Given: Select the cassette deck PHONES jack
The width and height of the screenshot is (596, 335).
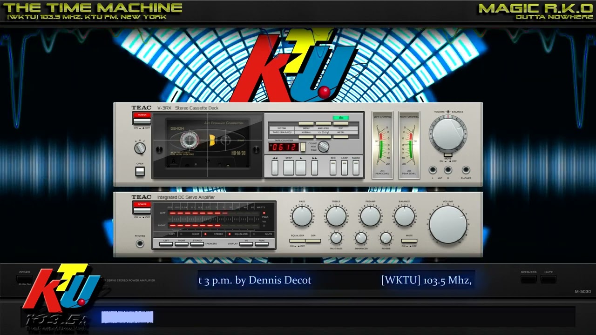Looking at the screenshot, I should coord(466,170).
